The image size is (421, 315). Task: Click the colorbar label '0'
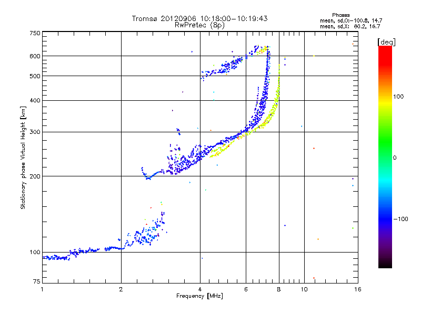395,158
